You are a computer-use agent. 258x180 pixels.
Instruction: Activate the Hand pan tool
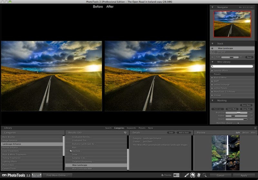[x=199, y=175]
